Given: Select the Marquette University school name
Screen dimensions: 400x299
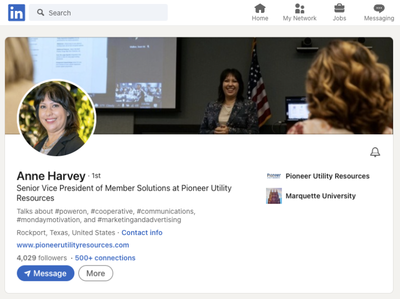Looking at the screenshot, I should (x=320, y=196).
